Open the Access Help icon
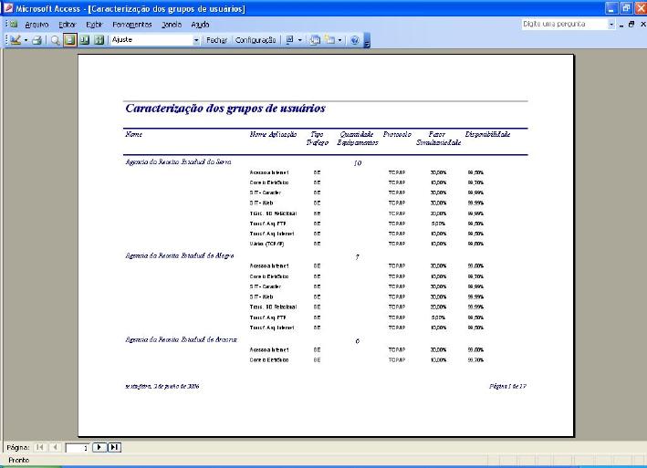The image size is (647, 468). (x=354, y=40)
